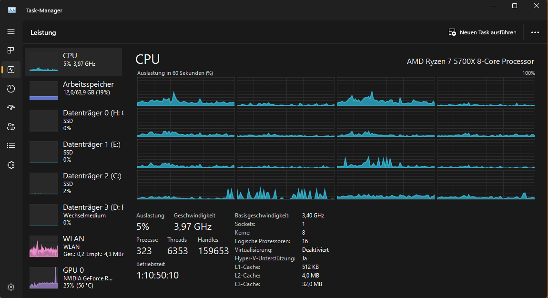Viewport: 548px width, 298px height.
Task: Select Datenträger 3 (D:) Wechselmedium entry
Action: (x=73, y=215)
